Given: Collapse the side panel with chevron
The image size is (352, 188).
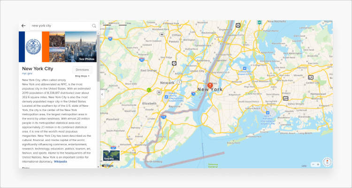Looking at the screenshot, I should pos(102,94).
